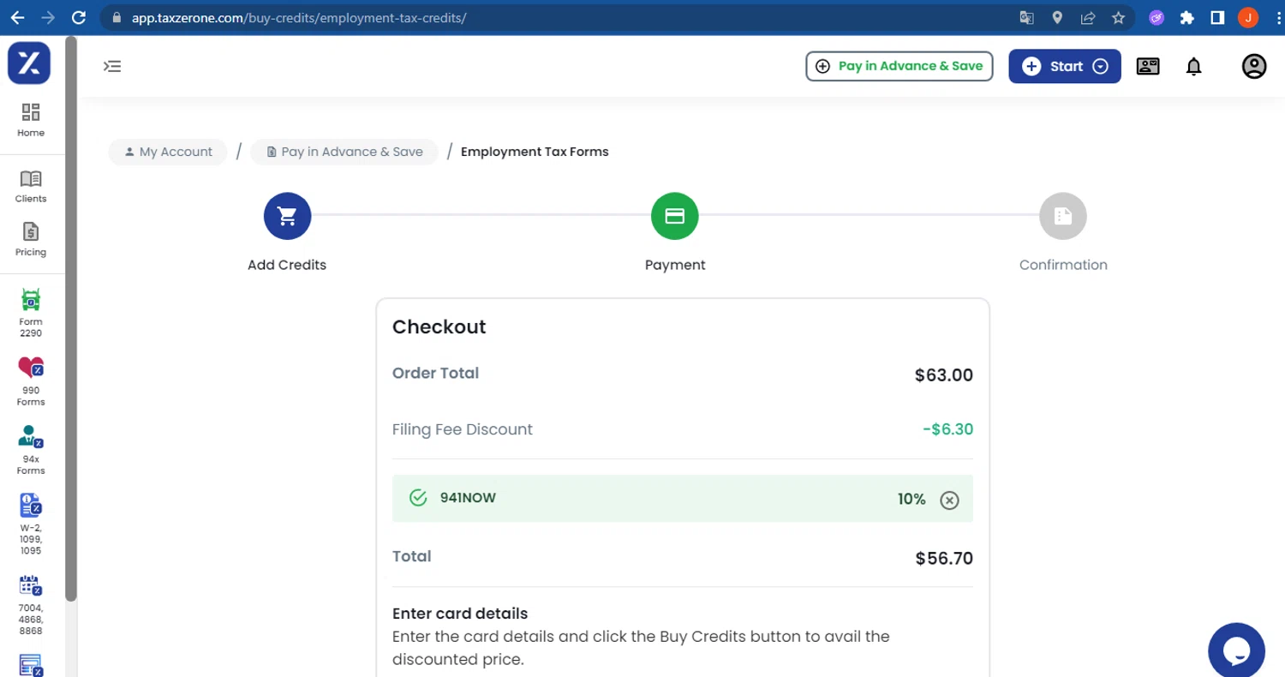
Task: Click the Payment step icon
Action: (675, 216)
